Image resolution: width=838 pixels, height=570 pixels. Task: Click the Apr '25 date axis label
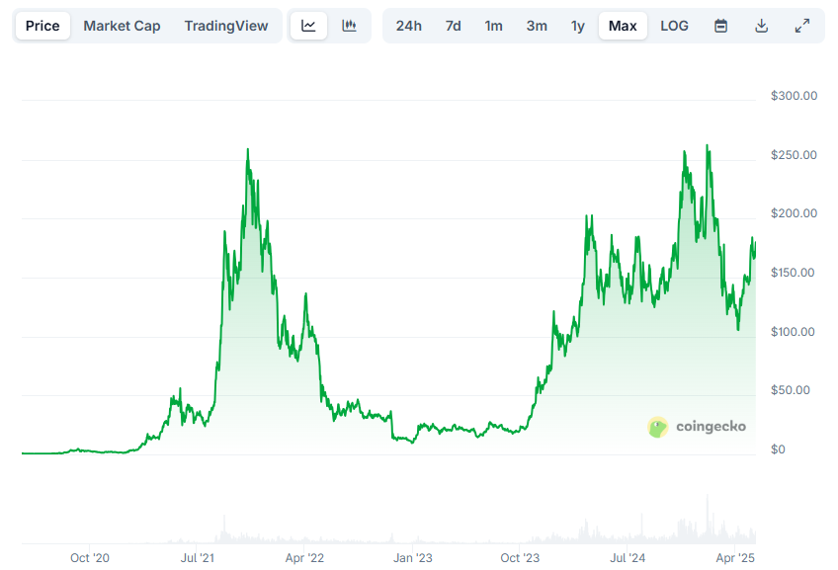[734, 558]
